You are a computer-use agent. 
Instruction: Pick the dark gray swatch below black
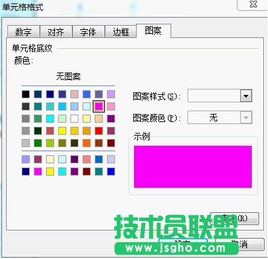click(x=26, y=106)
